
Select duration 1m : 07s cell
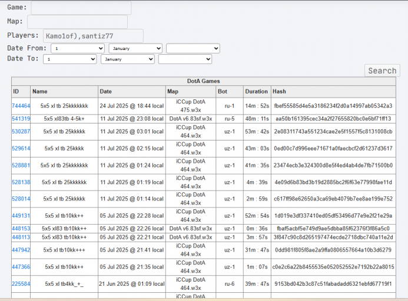(x=257, y=267)
